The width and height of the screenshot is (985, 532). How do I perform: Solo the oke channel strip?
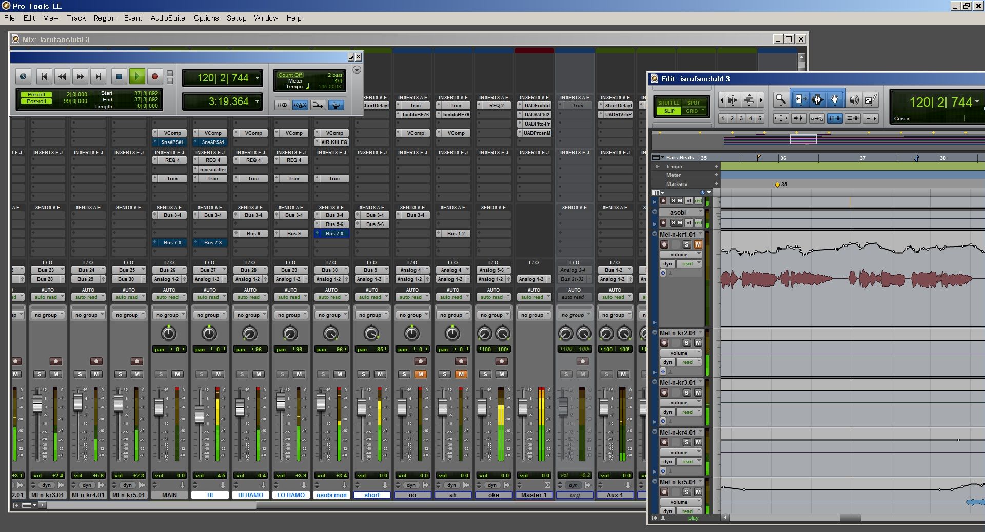point(485,374)
